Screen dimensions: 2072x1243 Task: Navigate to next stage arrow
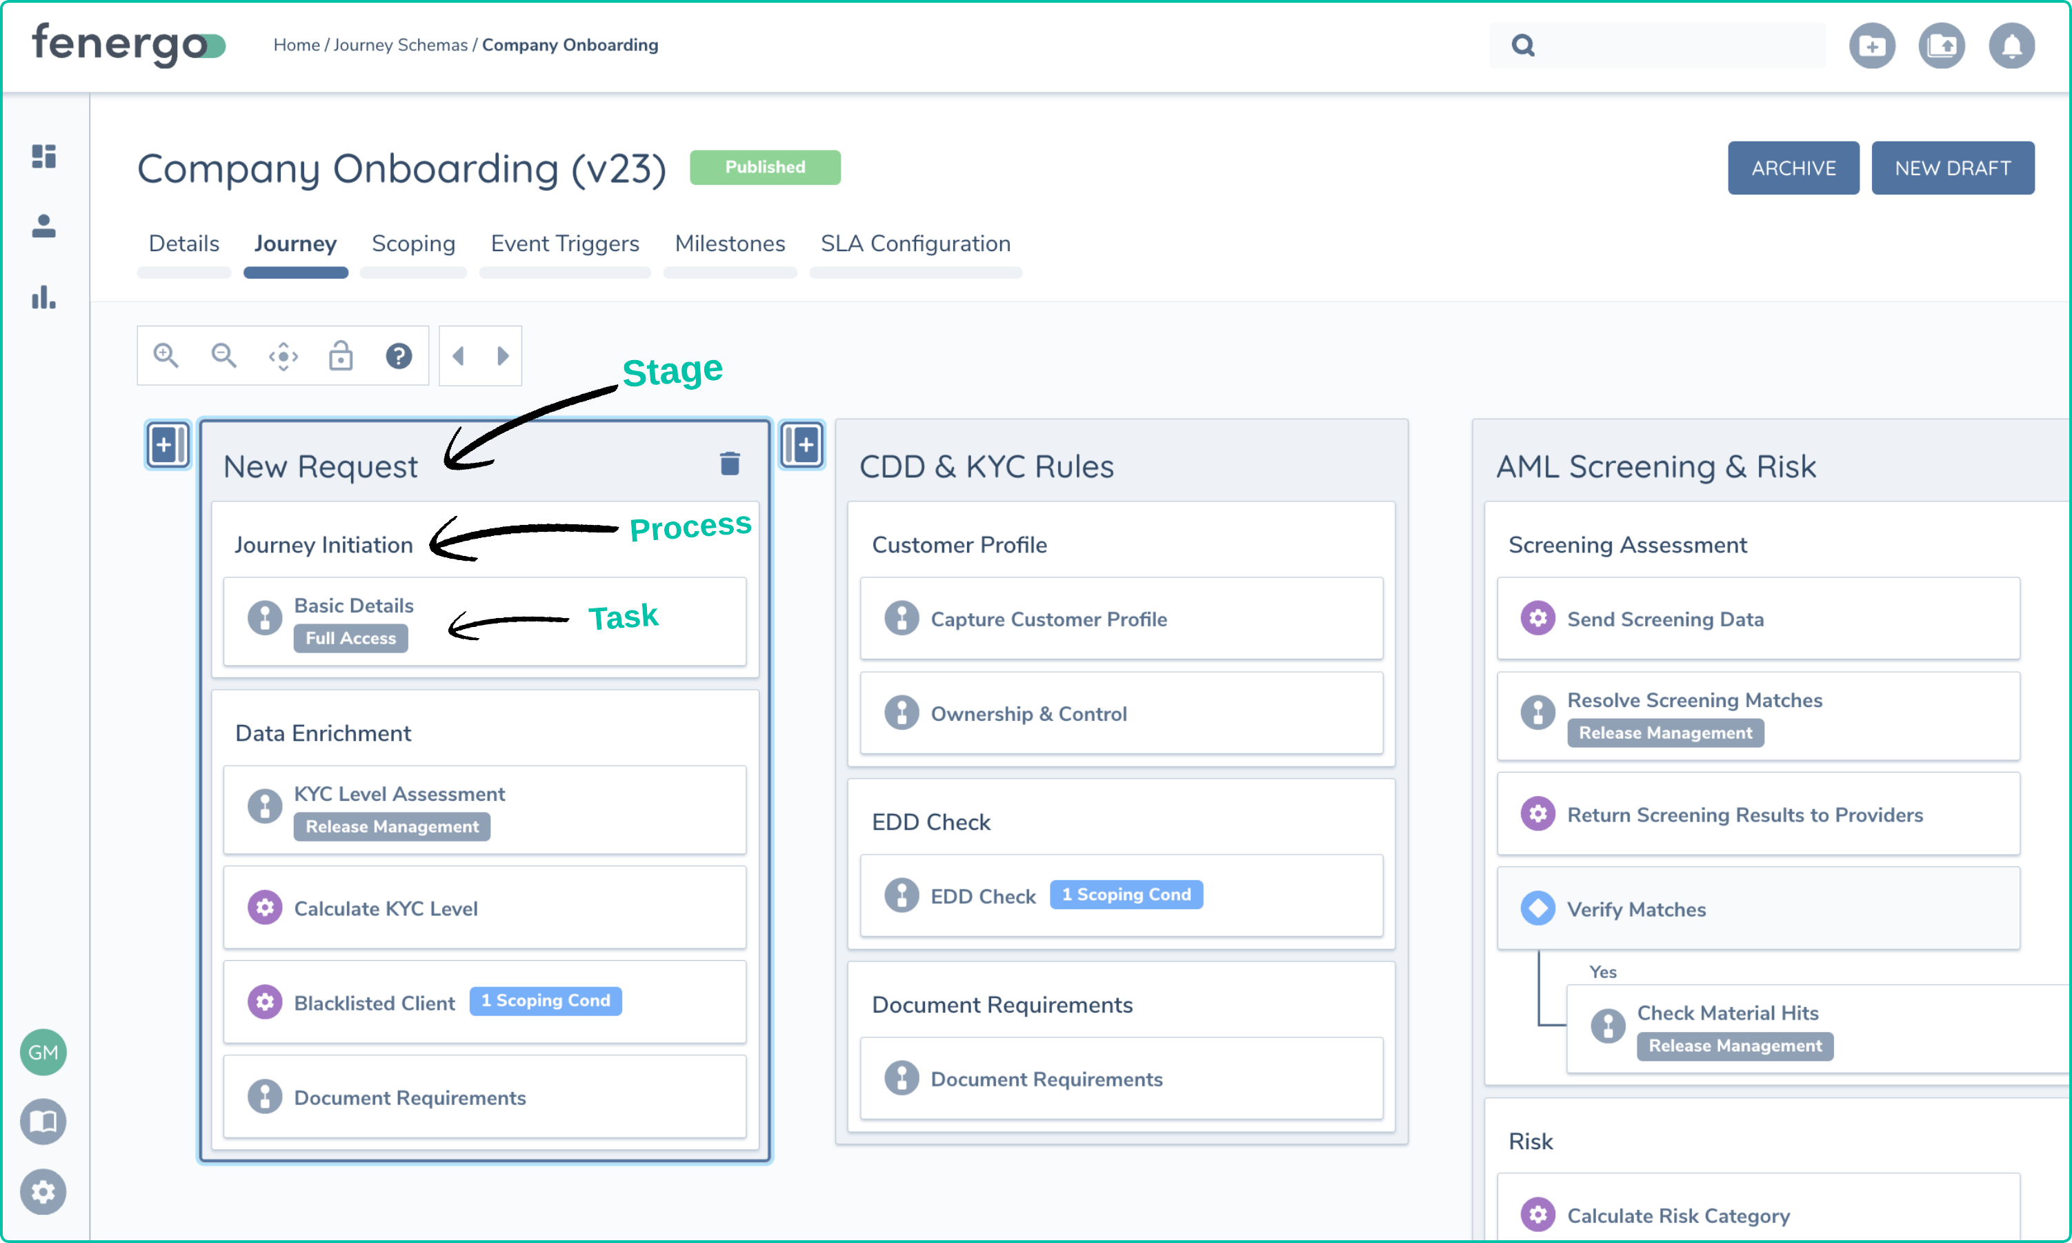pos(503,356)
